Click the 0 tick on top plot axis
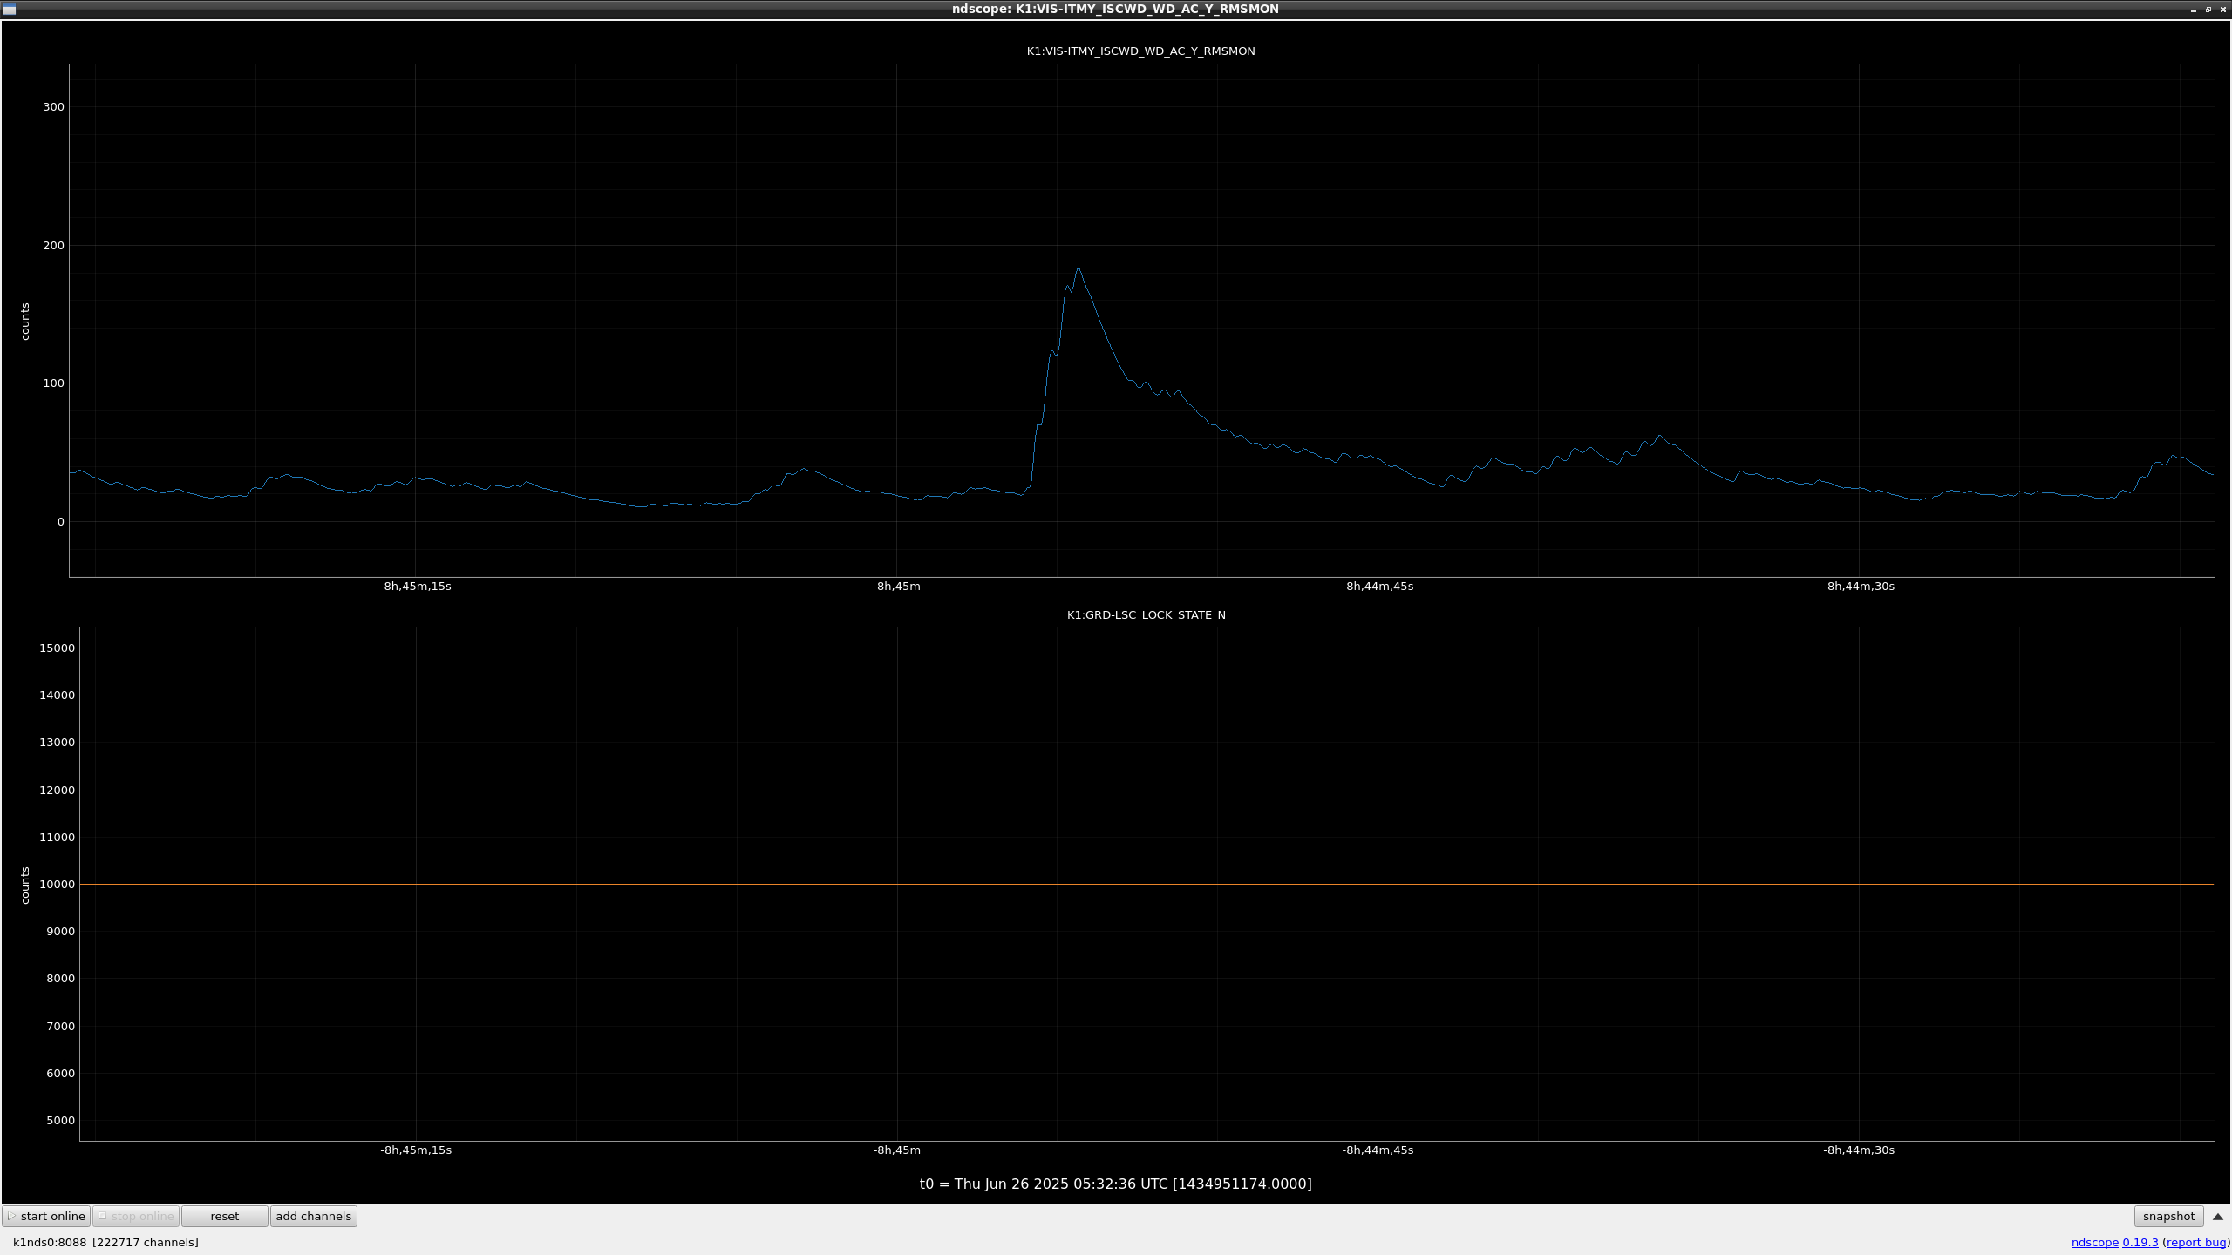The image size is (2232, 1255). click(61, 522)
